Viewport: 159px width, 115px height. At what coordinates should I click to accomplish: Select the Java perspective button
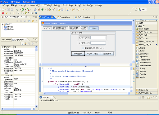click(142, 10)
